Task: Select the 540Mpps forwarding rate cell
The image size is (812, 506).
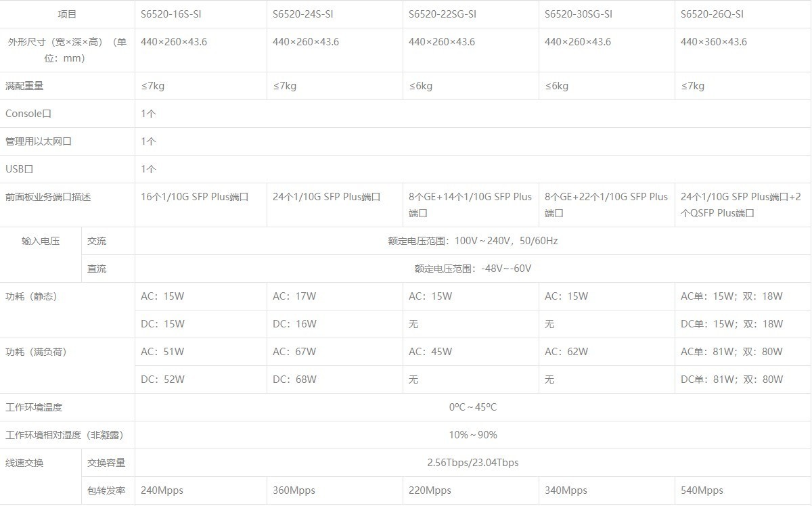Action: point(702,490)
